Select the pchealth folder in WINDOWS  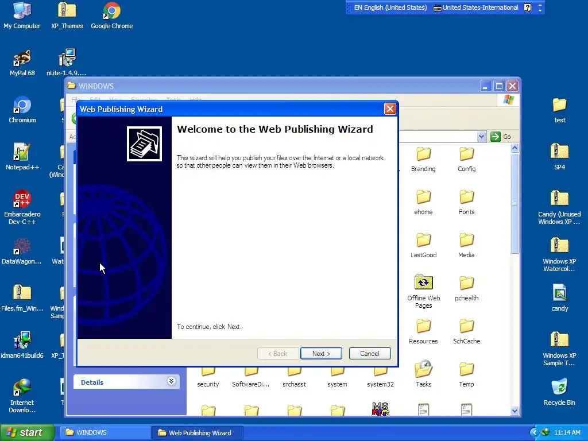[x=466, y=289]
